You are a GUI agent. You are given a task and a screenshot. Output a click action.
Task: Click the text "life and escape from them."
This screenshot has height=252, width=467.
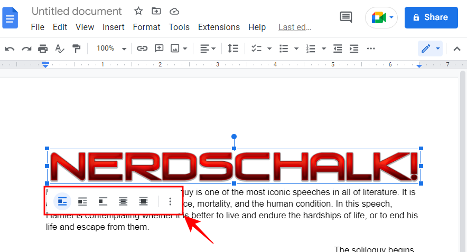pos(97,227)
